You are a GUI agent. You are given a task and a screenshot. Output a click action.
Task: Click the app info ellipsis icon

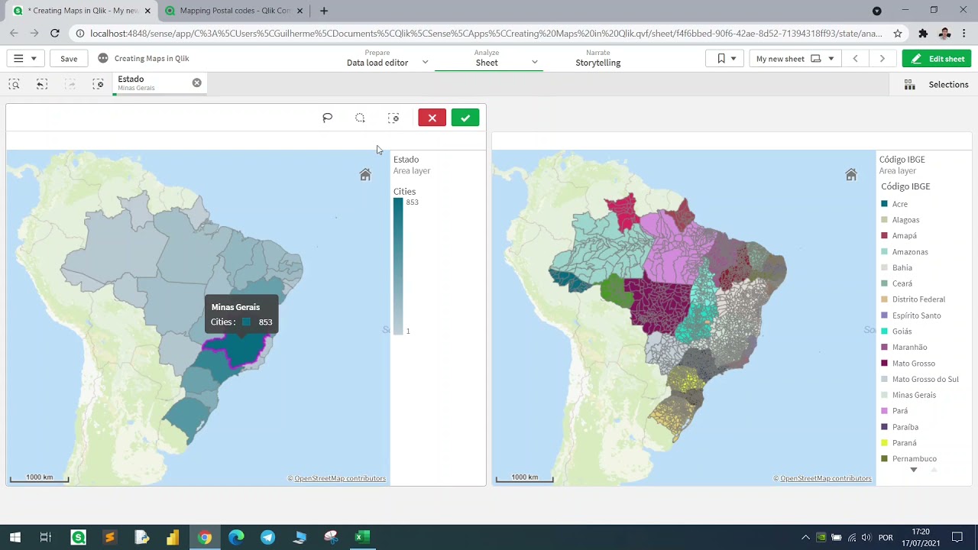(x=103, y=58)
